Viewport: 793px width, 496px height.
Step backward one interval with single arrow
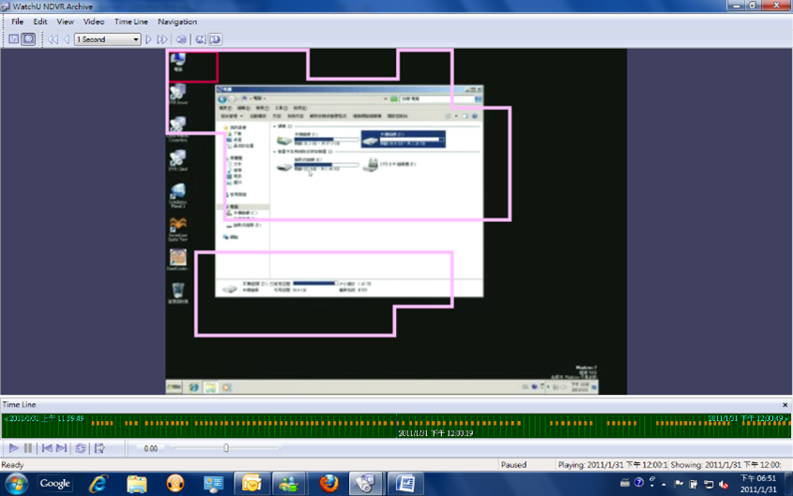coord(66,39)
